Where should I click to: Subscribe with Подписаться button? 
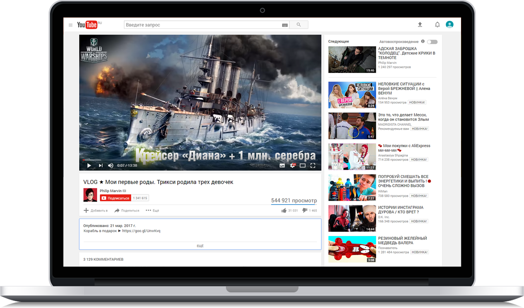tap(115, 198)
